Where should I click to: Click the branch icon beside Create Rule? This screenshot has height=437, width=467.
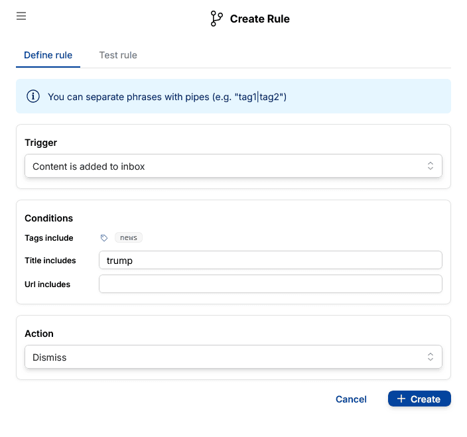216,19
